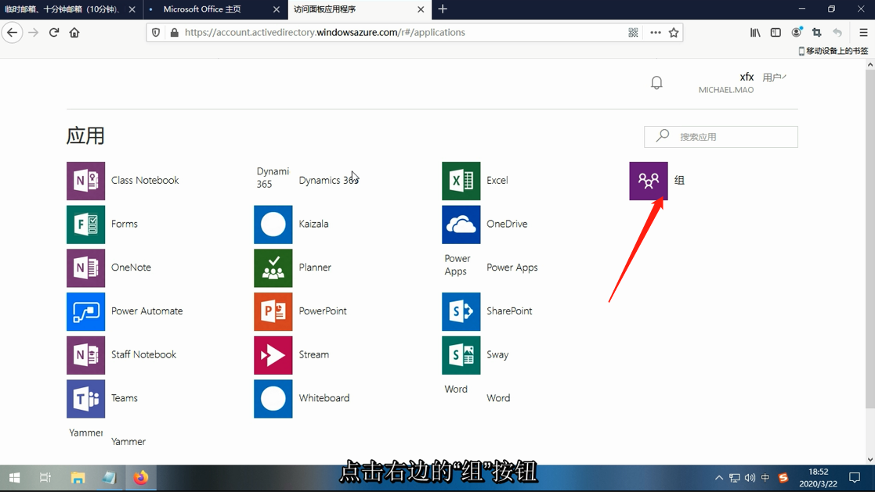Open the 移动设备上的书签 bookmarks folder
The width and height of the screenshot is (875, 492).
pos(833,51)
